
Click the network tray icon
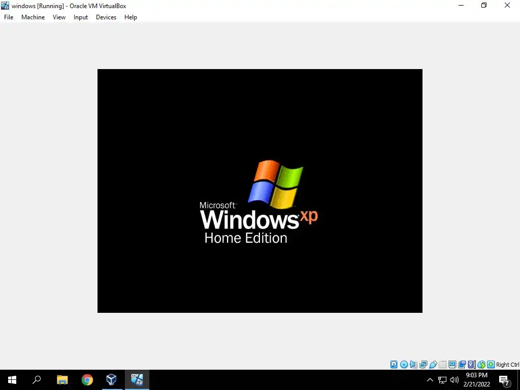(442, 380)
